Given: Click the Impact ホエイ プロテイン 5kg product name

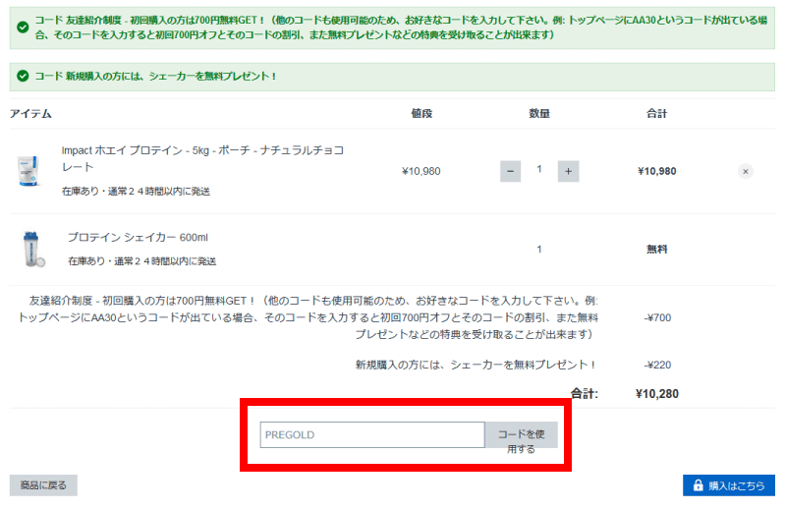Looking at the screenshot, I should pos(202,158).
